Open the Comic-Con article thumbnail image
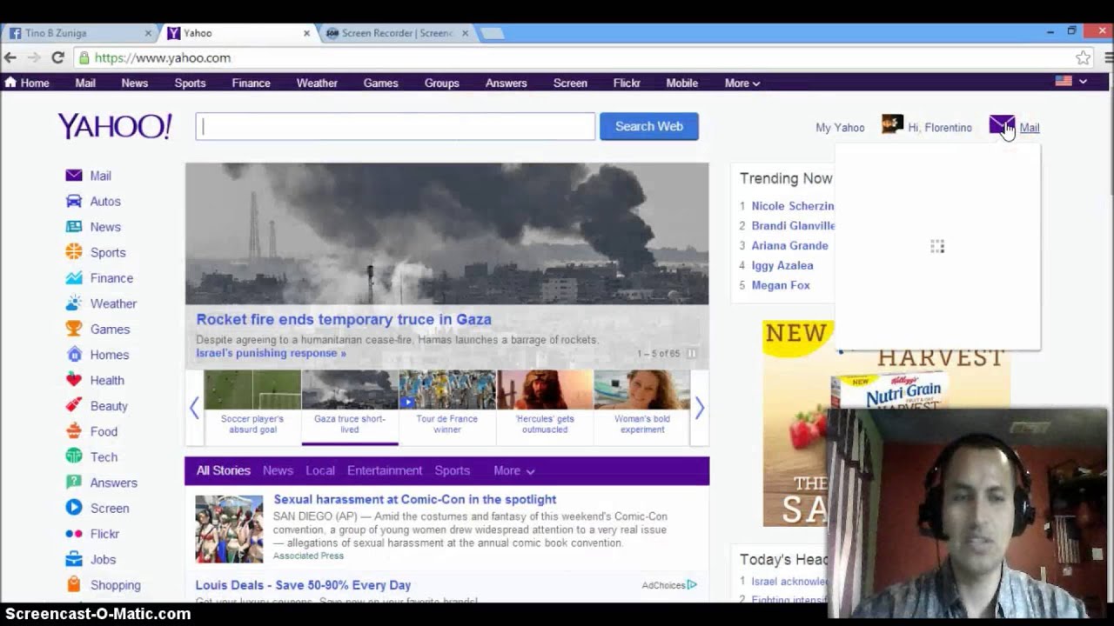 pos(229,529)
